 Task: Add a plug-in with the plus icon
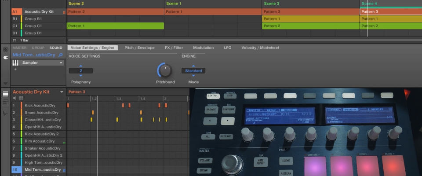click(x=15, y=69)
